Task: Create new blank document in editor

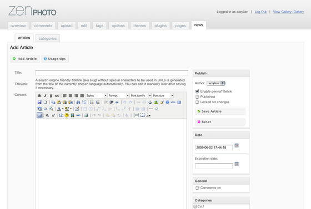Action: pos(45,103)
